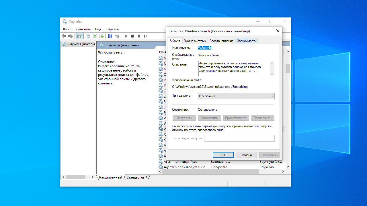
Task: Click the gear icon of row starting with N
Action: point(161,69)
